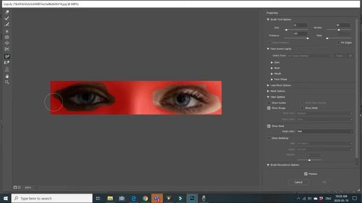
Task: Collapse the Face-Aware Liquify section
Action: pyautogui.click(x=268, y=49)
